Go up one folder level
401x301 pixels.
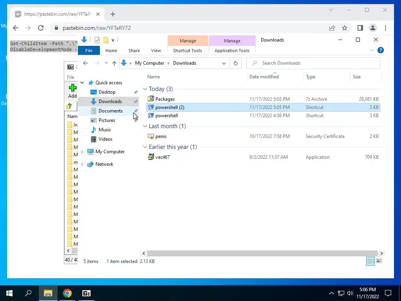pos(114,63)
